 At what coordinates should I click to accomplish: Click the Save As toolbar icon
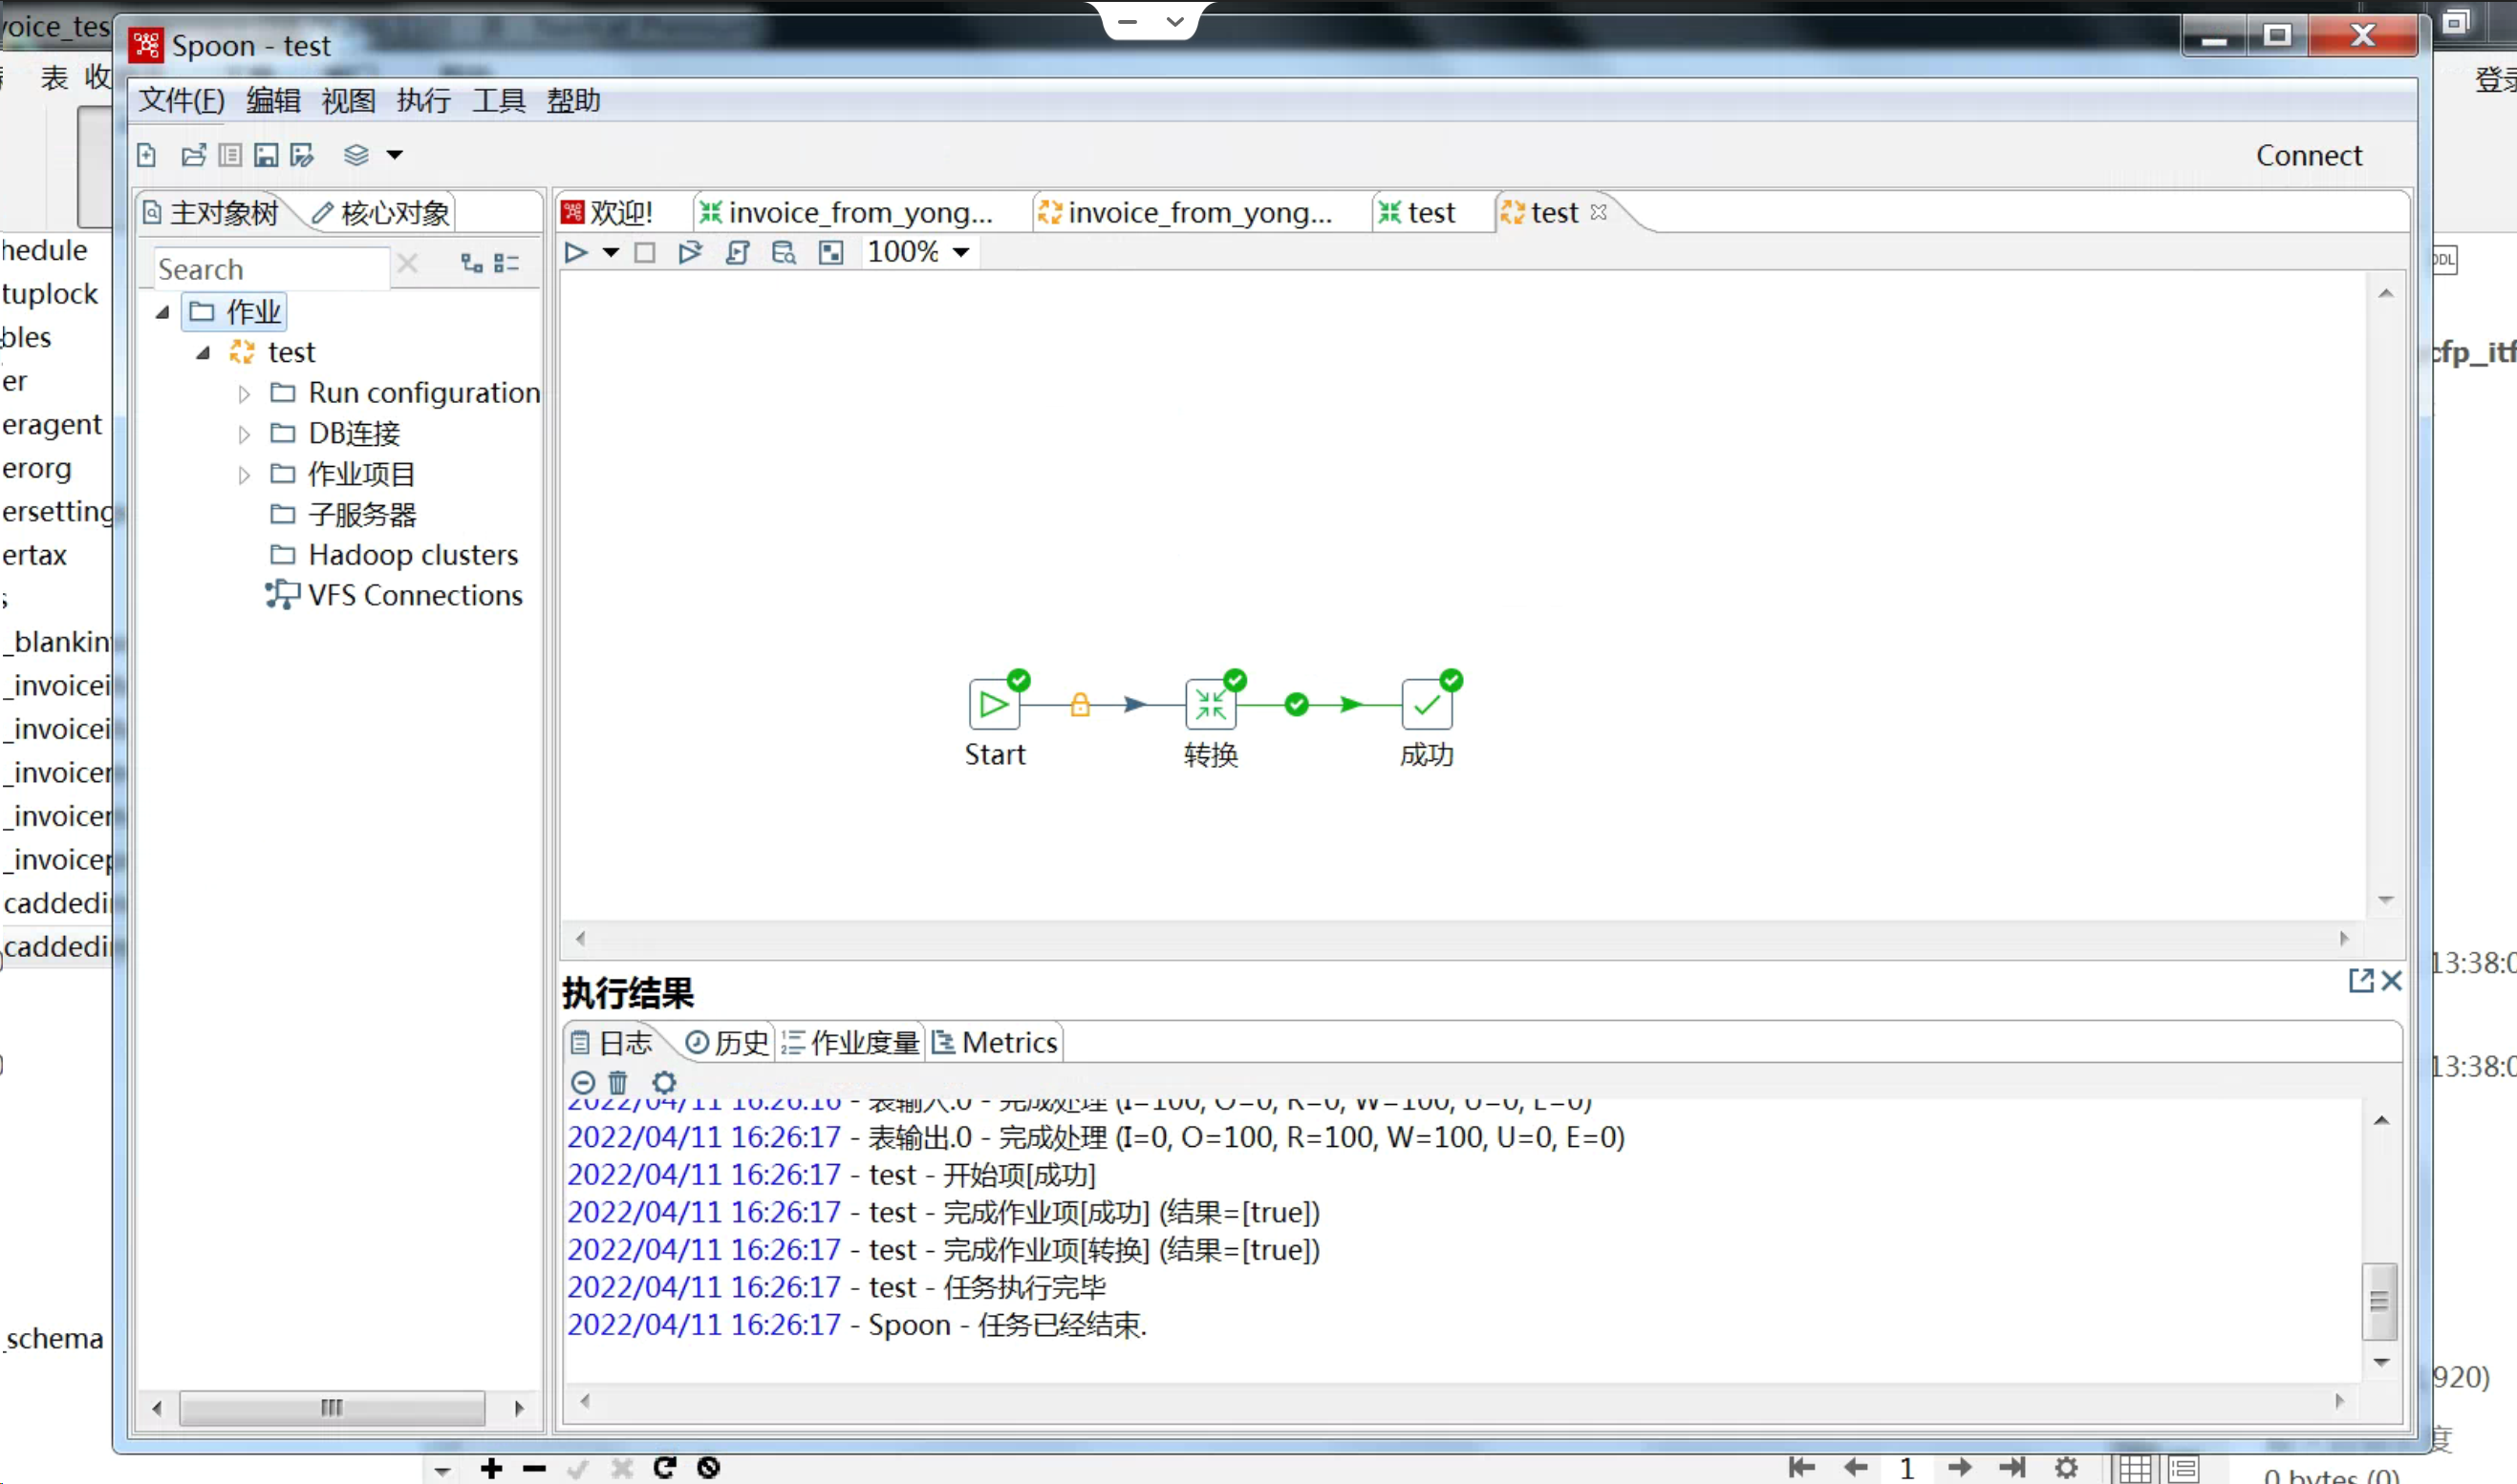coord(302,155)
